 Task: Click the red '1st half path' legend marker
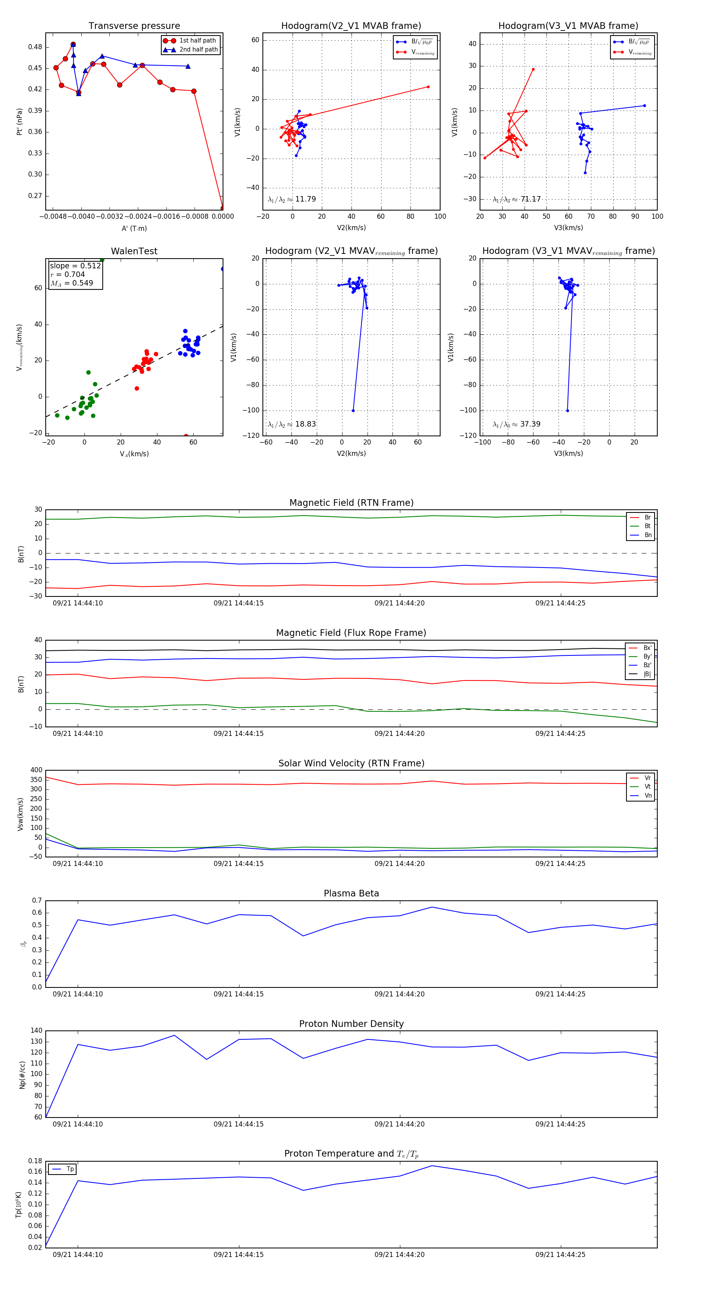pyautogui.click(x=169, y=41)
